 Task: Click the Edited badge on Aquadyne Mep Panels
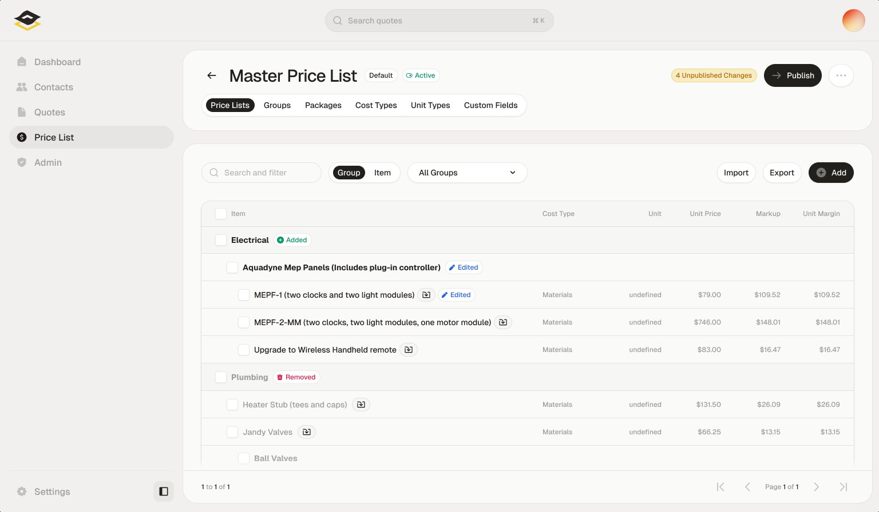coord(464,267)
